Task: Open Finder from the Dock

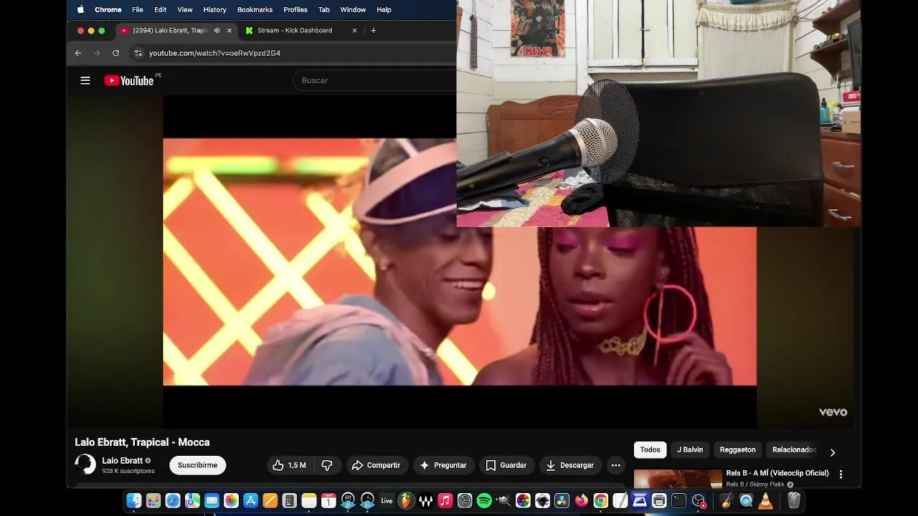Action: click(133, 500)
